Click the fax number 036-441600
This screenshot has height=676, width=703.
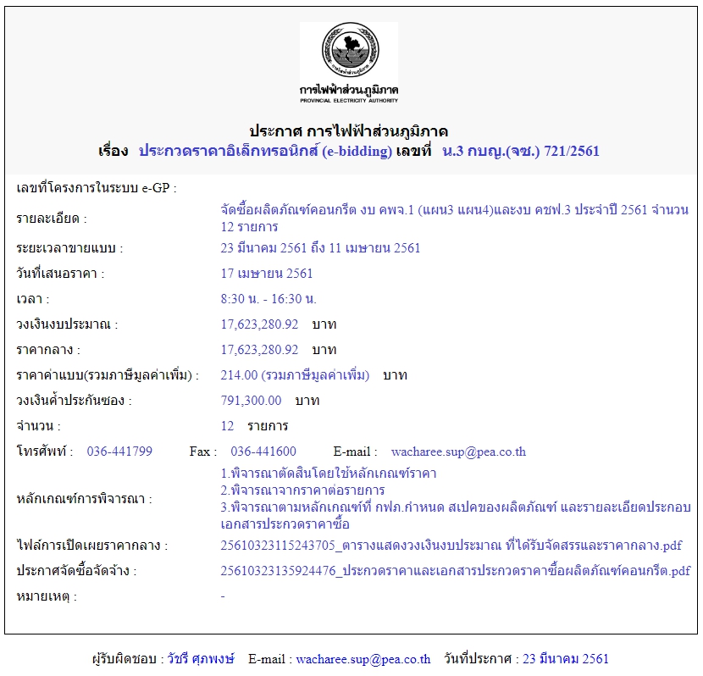(263, 451)
